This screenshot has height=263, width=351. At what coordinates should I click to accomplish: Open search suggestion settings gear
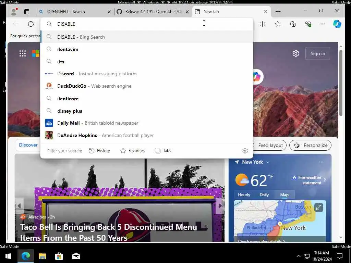(x=245, y=151)
